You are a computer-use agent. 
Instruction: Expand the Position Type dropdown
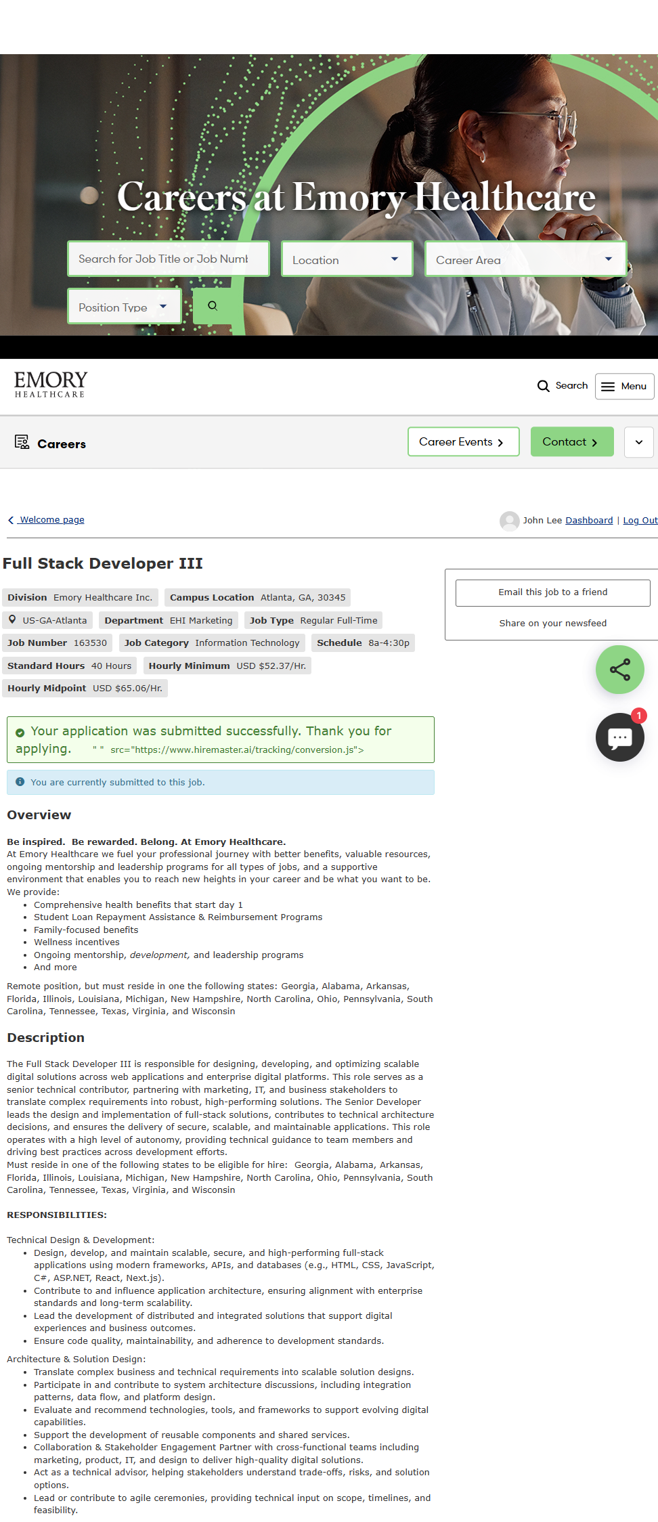[124, 307]
